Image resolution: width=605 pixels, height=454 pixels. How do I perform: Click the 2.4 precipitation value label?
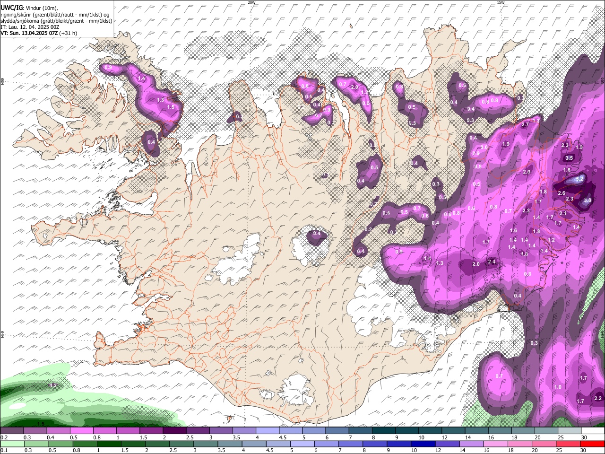pyautogui.click(x=492, y=262)
